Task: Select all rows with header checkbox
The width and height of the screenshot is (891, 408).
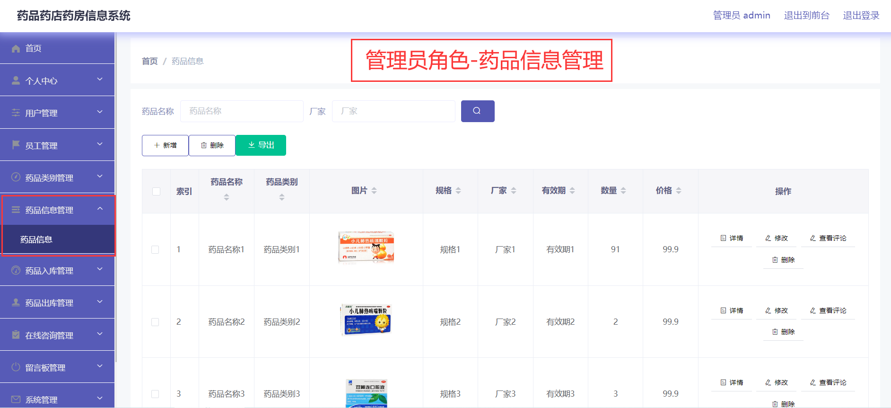Action: (156, 191)
